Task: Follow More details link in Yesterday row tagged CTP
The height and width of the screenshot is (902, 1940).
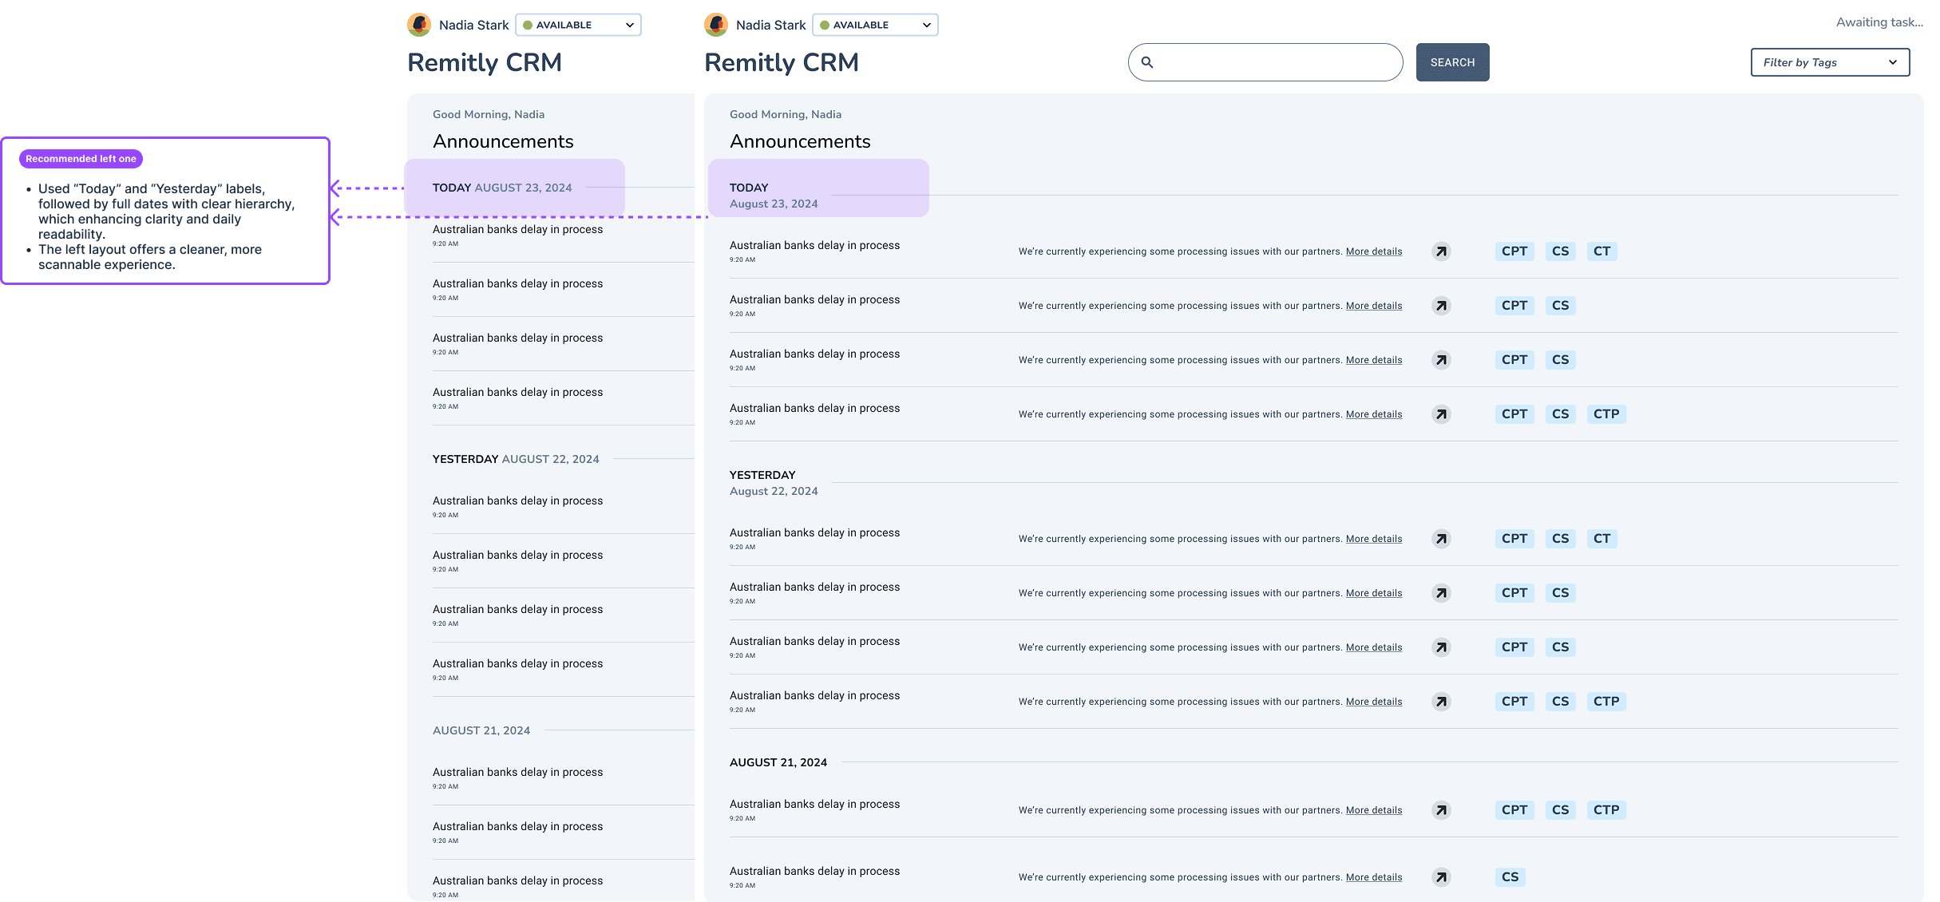Action: click(1374, 702)
